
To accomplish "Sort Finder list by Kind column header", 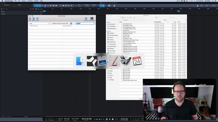I will (x=182, y=22).
